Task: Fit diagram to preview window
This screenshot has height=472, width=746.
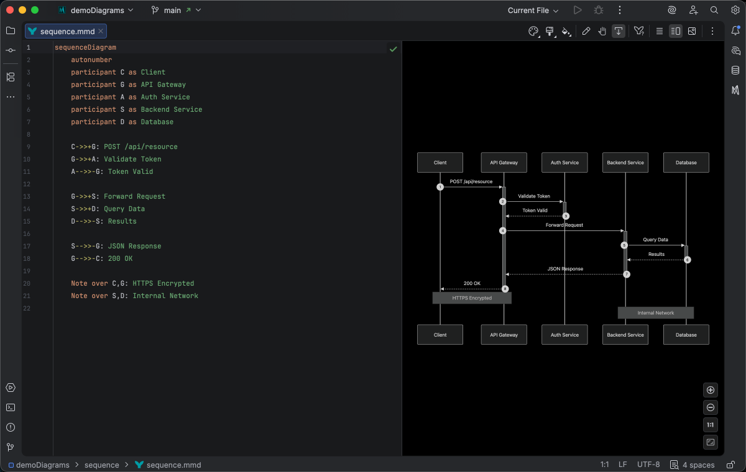Action: click(711, 442)
